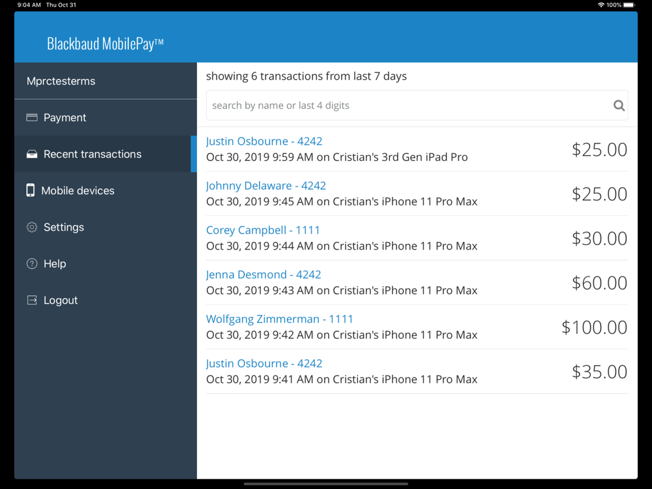The height and width of the screenshot is (489, 652).
Task: Click the 'Oct 30, 2019 9:42 AM' detail line
Action: point(342,335)
